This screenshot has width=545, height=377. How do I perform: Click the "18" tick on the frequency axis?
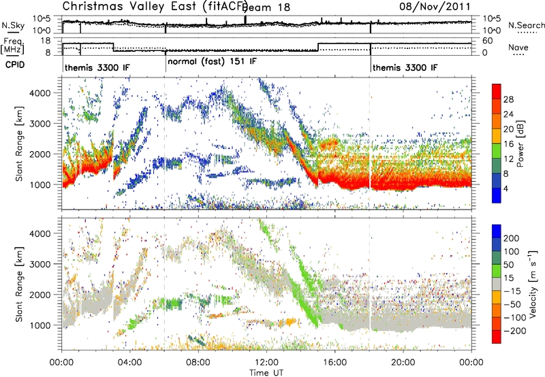point(46,41)
